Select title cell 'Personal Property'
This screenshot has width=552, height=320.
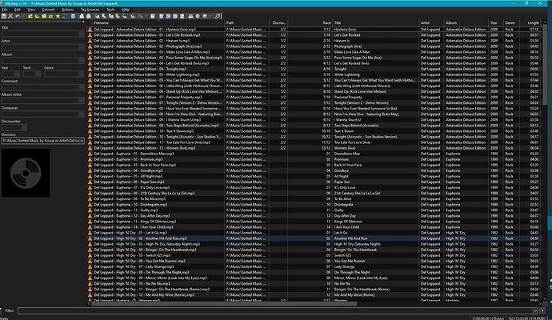pos(348,97)
